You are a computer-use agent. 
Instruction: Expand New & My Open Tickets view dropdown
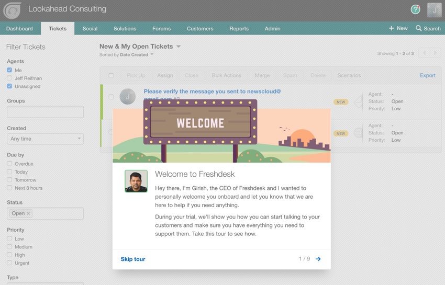tap(178, 47)
